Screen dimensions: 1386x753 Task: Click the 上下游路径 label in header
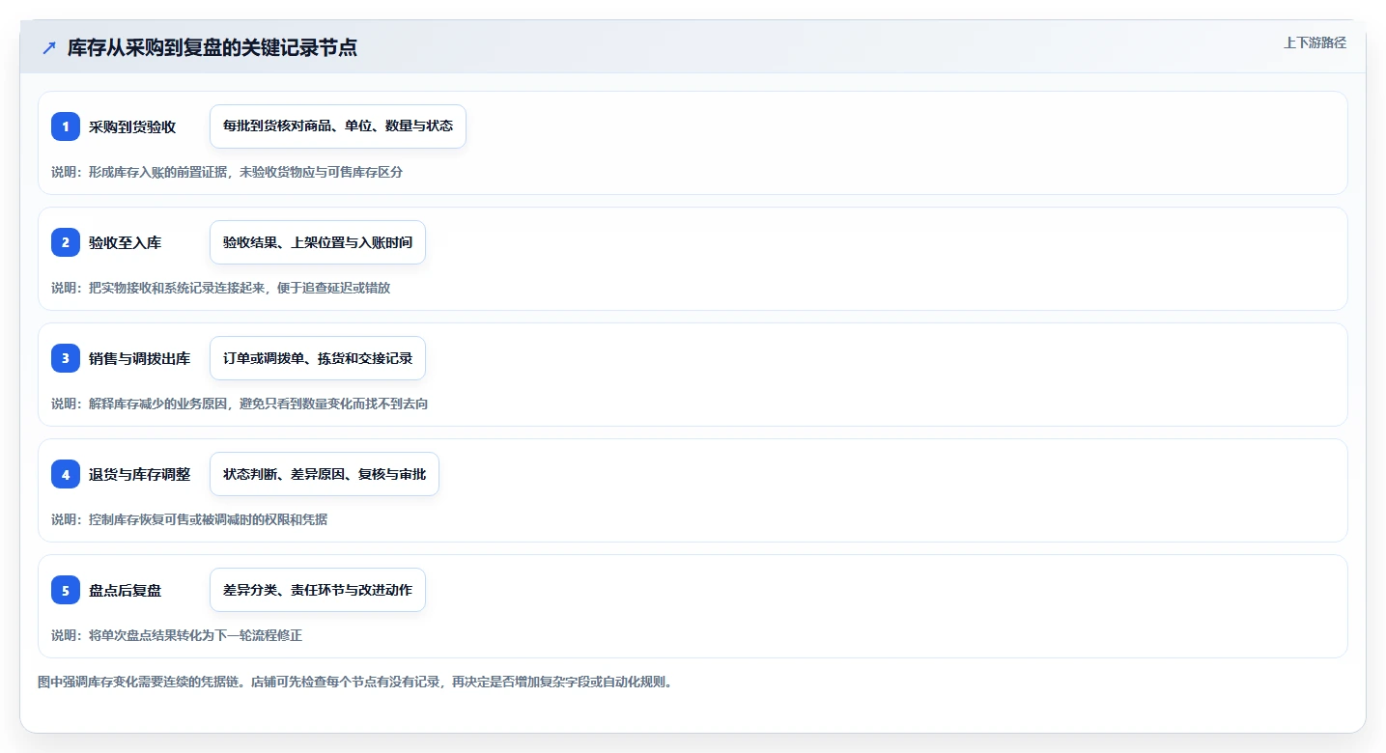(x=1315, y=42)
